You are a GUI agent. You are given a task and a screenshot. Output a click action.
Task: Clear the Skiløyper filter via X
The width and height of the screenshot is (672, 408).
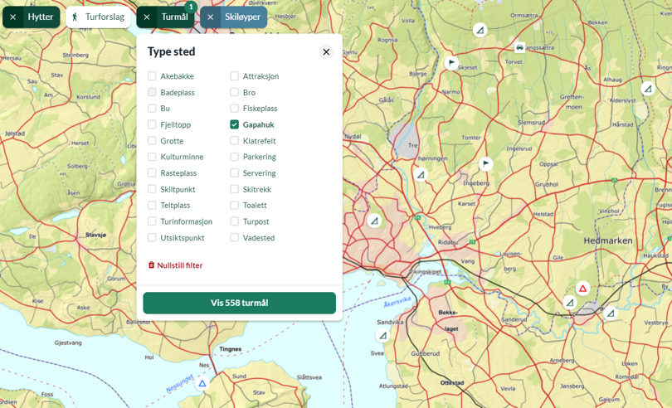tap(211, 17)
